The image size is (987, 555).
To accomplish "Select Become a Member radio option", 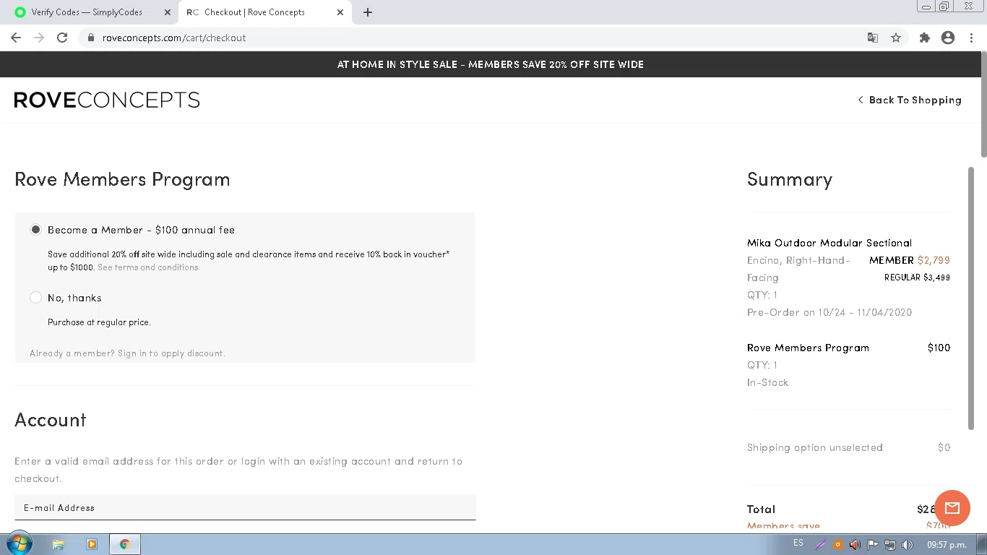I will click(35, 229).
